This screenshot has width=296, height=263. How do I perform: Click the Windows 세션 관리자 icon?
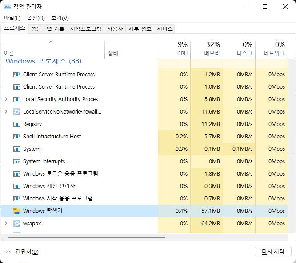point(17,186)
